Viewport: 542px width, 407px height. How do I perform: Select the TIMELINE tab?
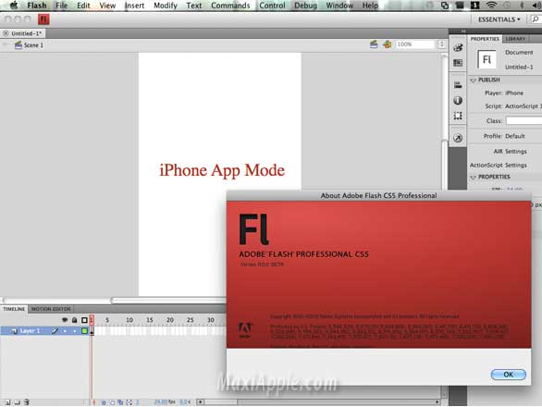14,309
